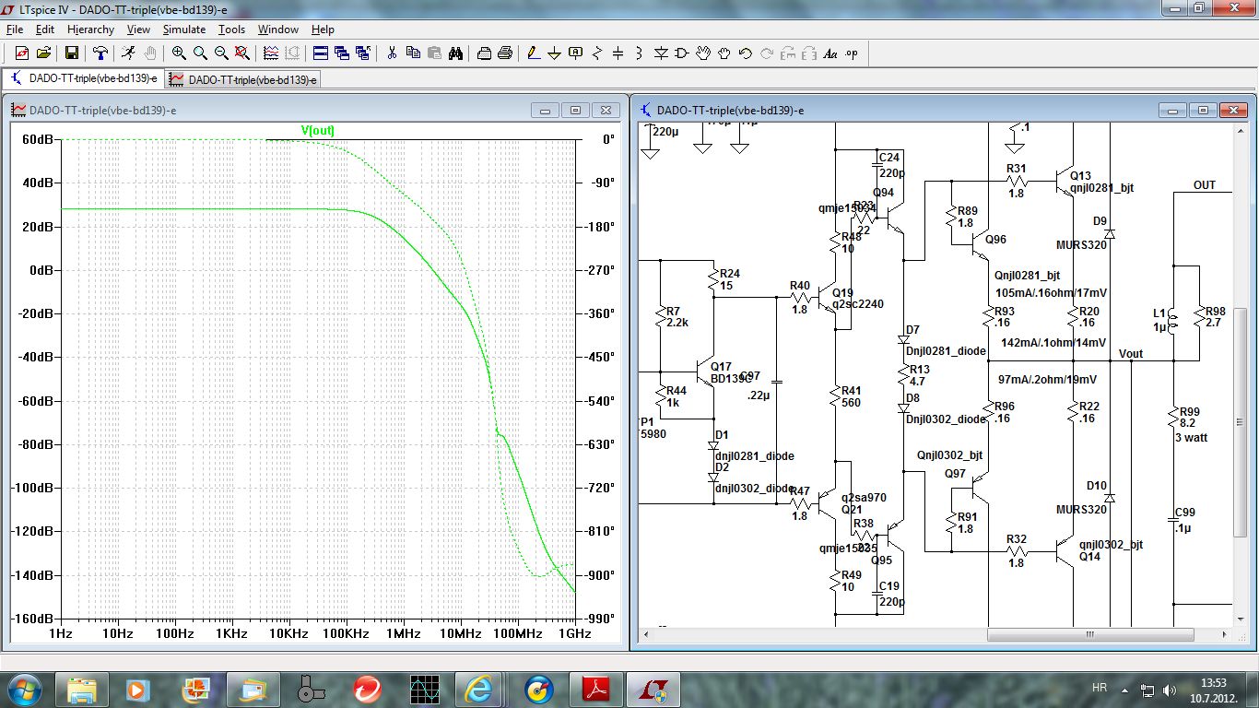Switch to the waveform plot DADO-TT-triple tab
This screenshot has height=708, width=1259.
coord(243,79)
